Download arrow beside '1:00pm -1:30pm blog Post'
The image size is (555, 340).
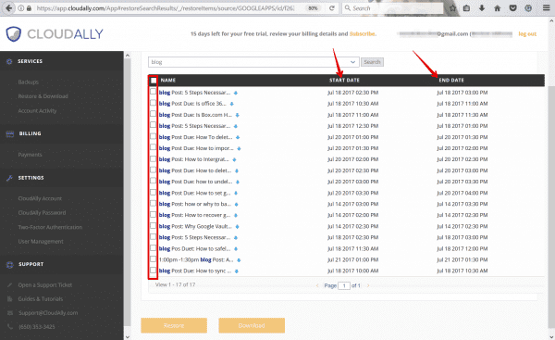(239, 260)
